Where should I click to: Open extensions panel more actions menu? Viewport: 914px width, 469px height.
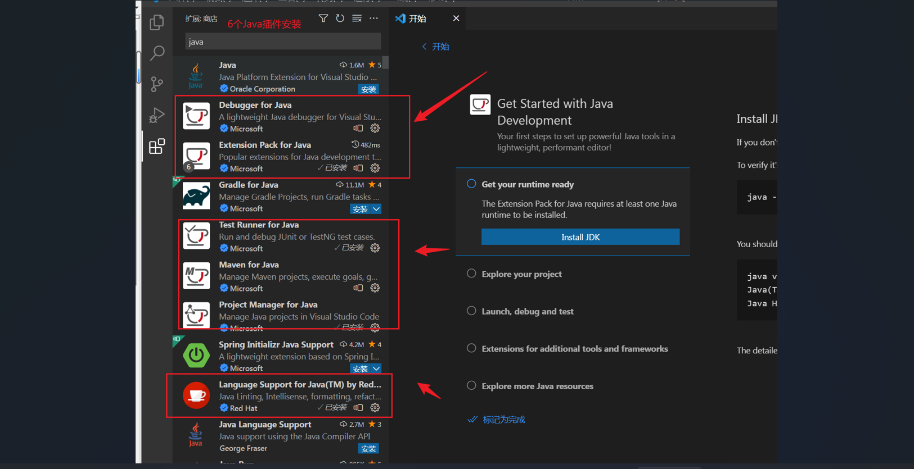[x=373, y=19]
